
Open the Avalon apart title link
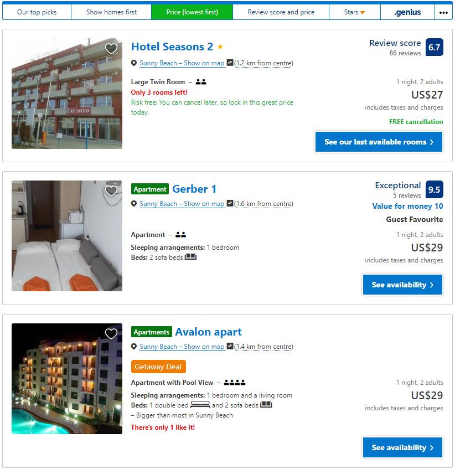tap(208, 332)
